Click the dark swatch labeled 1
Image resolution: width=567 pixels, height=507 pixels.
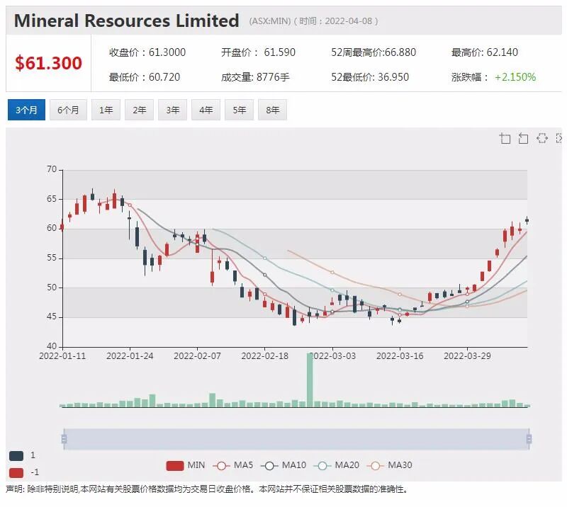pos(16,456)
